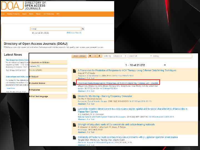Open API in the orange menu bar
200x150 pixels.
point(58,14)
